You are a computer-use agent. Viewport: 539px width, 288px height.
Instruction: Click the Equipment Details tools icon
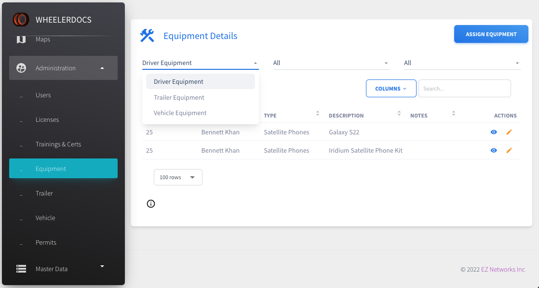tap(147, 36)
